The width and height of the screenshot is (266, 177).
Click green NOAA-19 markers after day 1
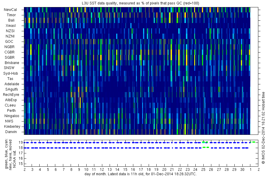click(x=253, y=142)
